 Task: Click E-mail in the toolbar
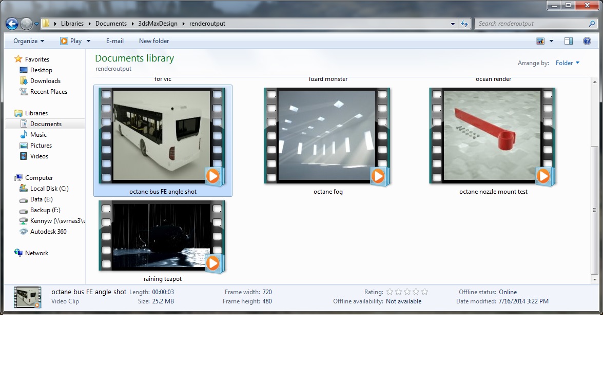point(114,40)
